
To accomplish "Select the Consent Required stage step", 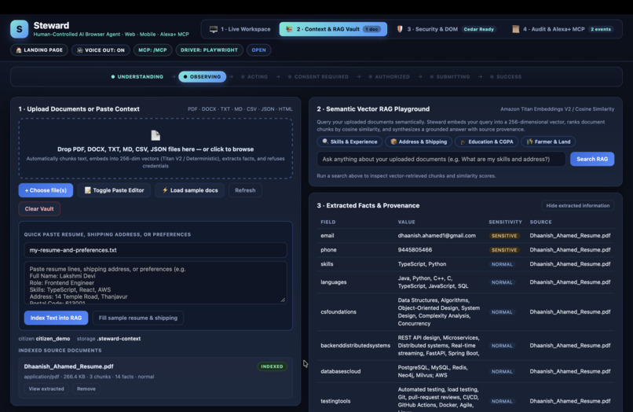I will coord(318,77).
